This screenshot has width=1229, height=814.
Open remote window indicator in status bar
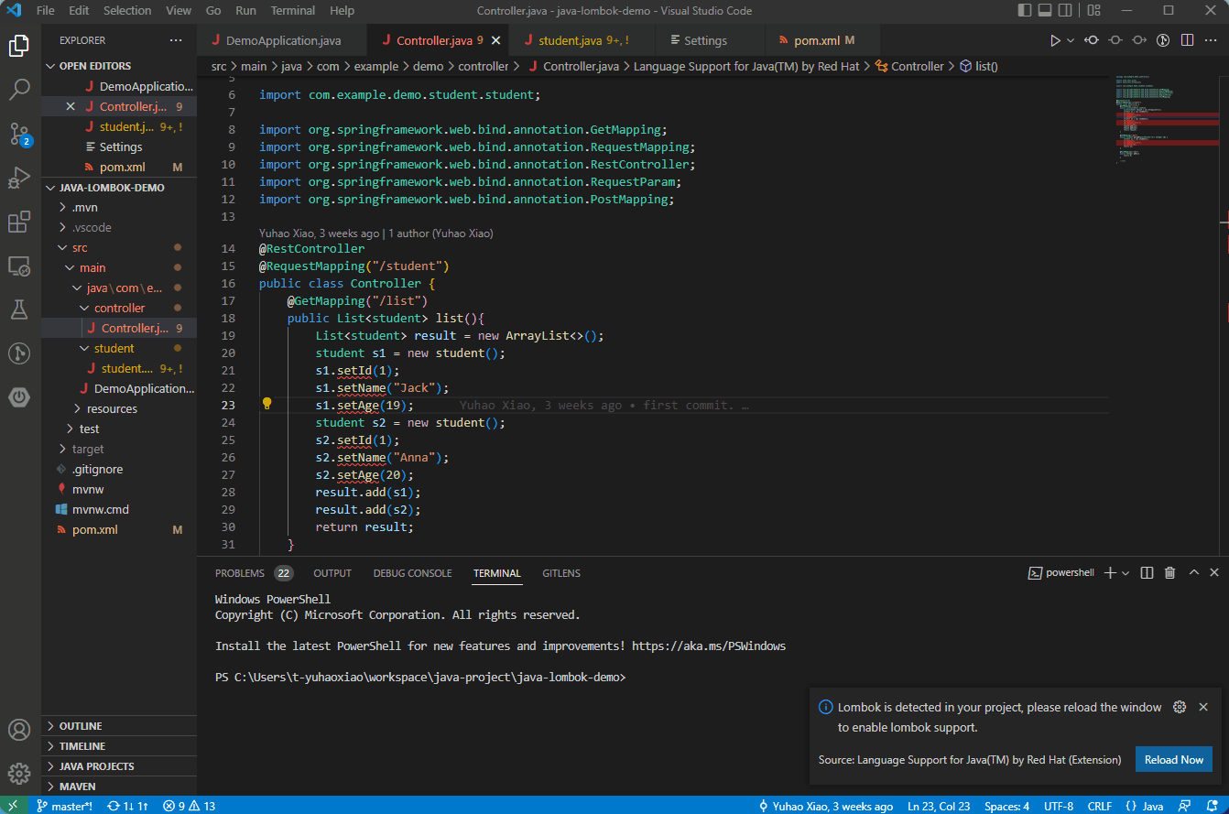point(13,807)
